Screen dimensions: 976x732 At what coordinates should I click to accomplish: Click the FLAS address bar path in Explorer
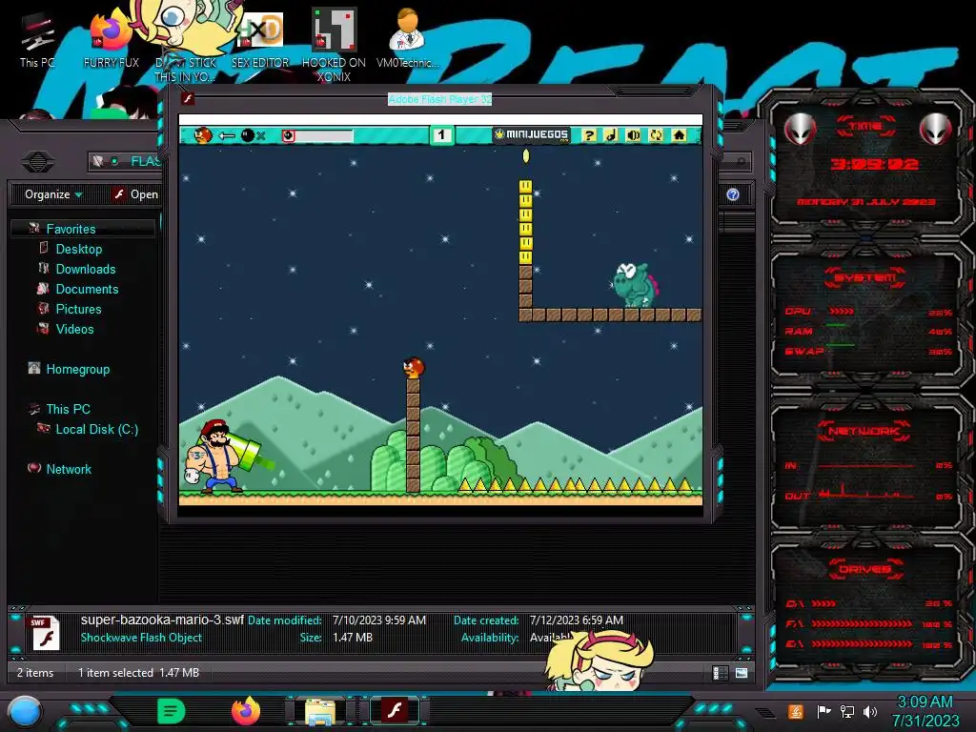pos(145,162)
